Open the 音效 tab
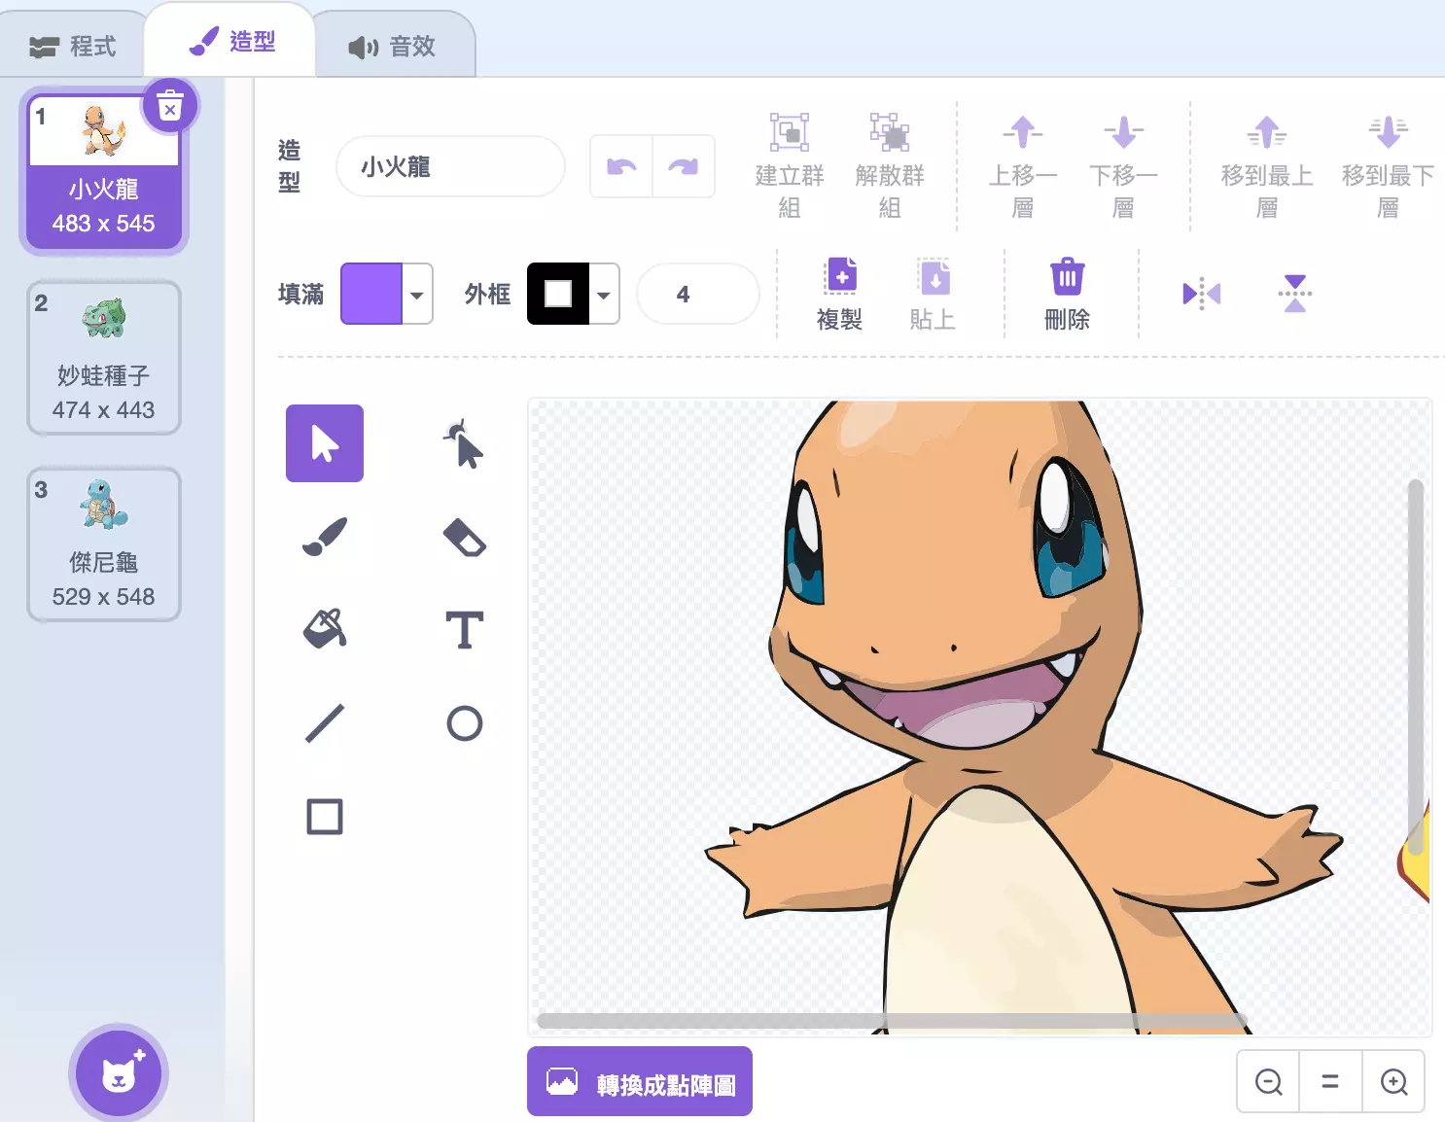 [x=393, y=46]
